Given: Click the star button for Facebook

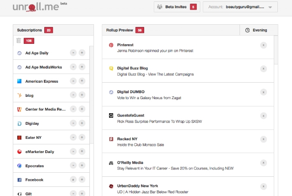Looking at the screenshot, I should (x=73, y=180).
